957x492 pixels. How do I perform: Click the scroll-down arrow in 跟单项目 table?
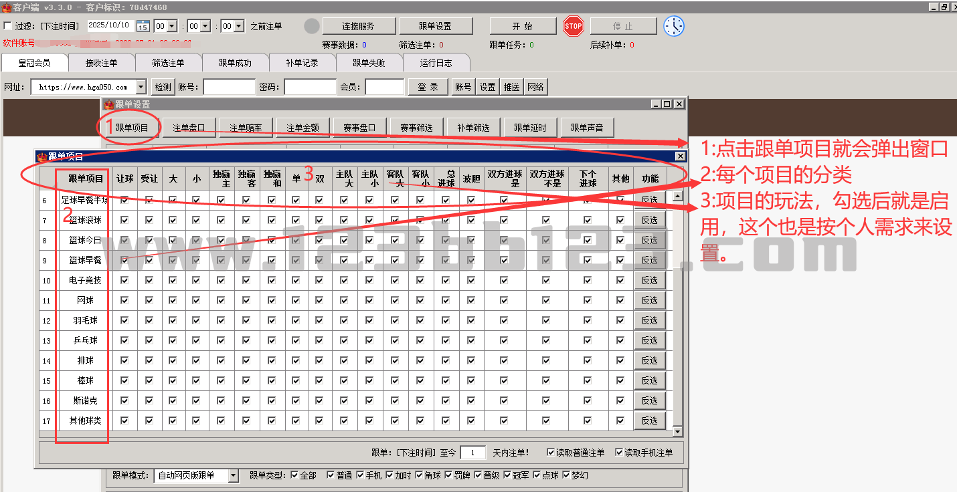click(x=677, y=433)
